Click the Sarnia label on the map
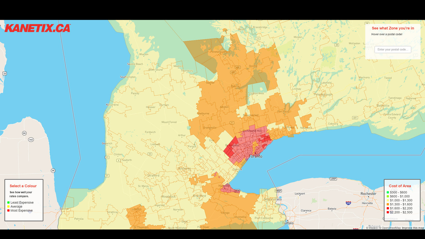The width and height of the screenshot is (425, 239). (64, 209)
